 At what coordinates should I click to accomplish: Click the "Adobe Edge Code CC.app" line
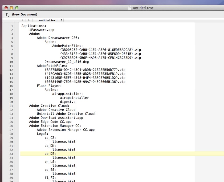pyautogui.click(x=50, y=122)
